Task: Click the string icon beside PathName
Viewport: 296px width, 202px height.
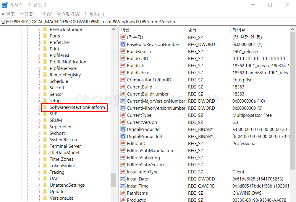Action: pyautogui.click(x=123, y=193)
